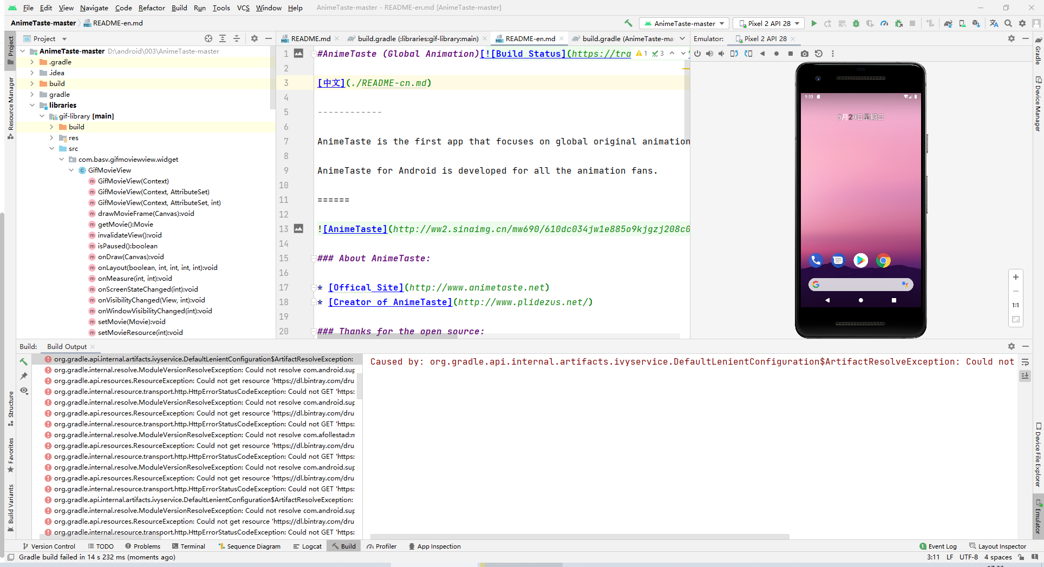
Task: Open Layout Inspector from the bottom bar
Action: [x=997, y=546]
